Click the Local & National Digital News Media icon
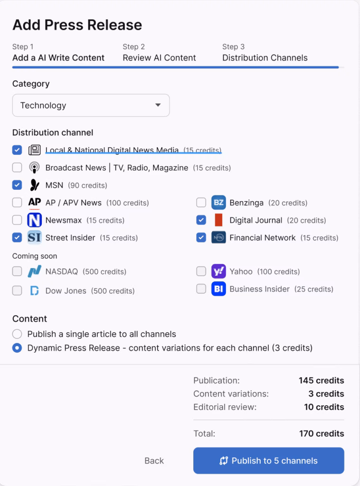The height and width of the screenshot is (486, 360). [33, 150]
